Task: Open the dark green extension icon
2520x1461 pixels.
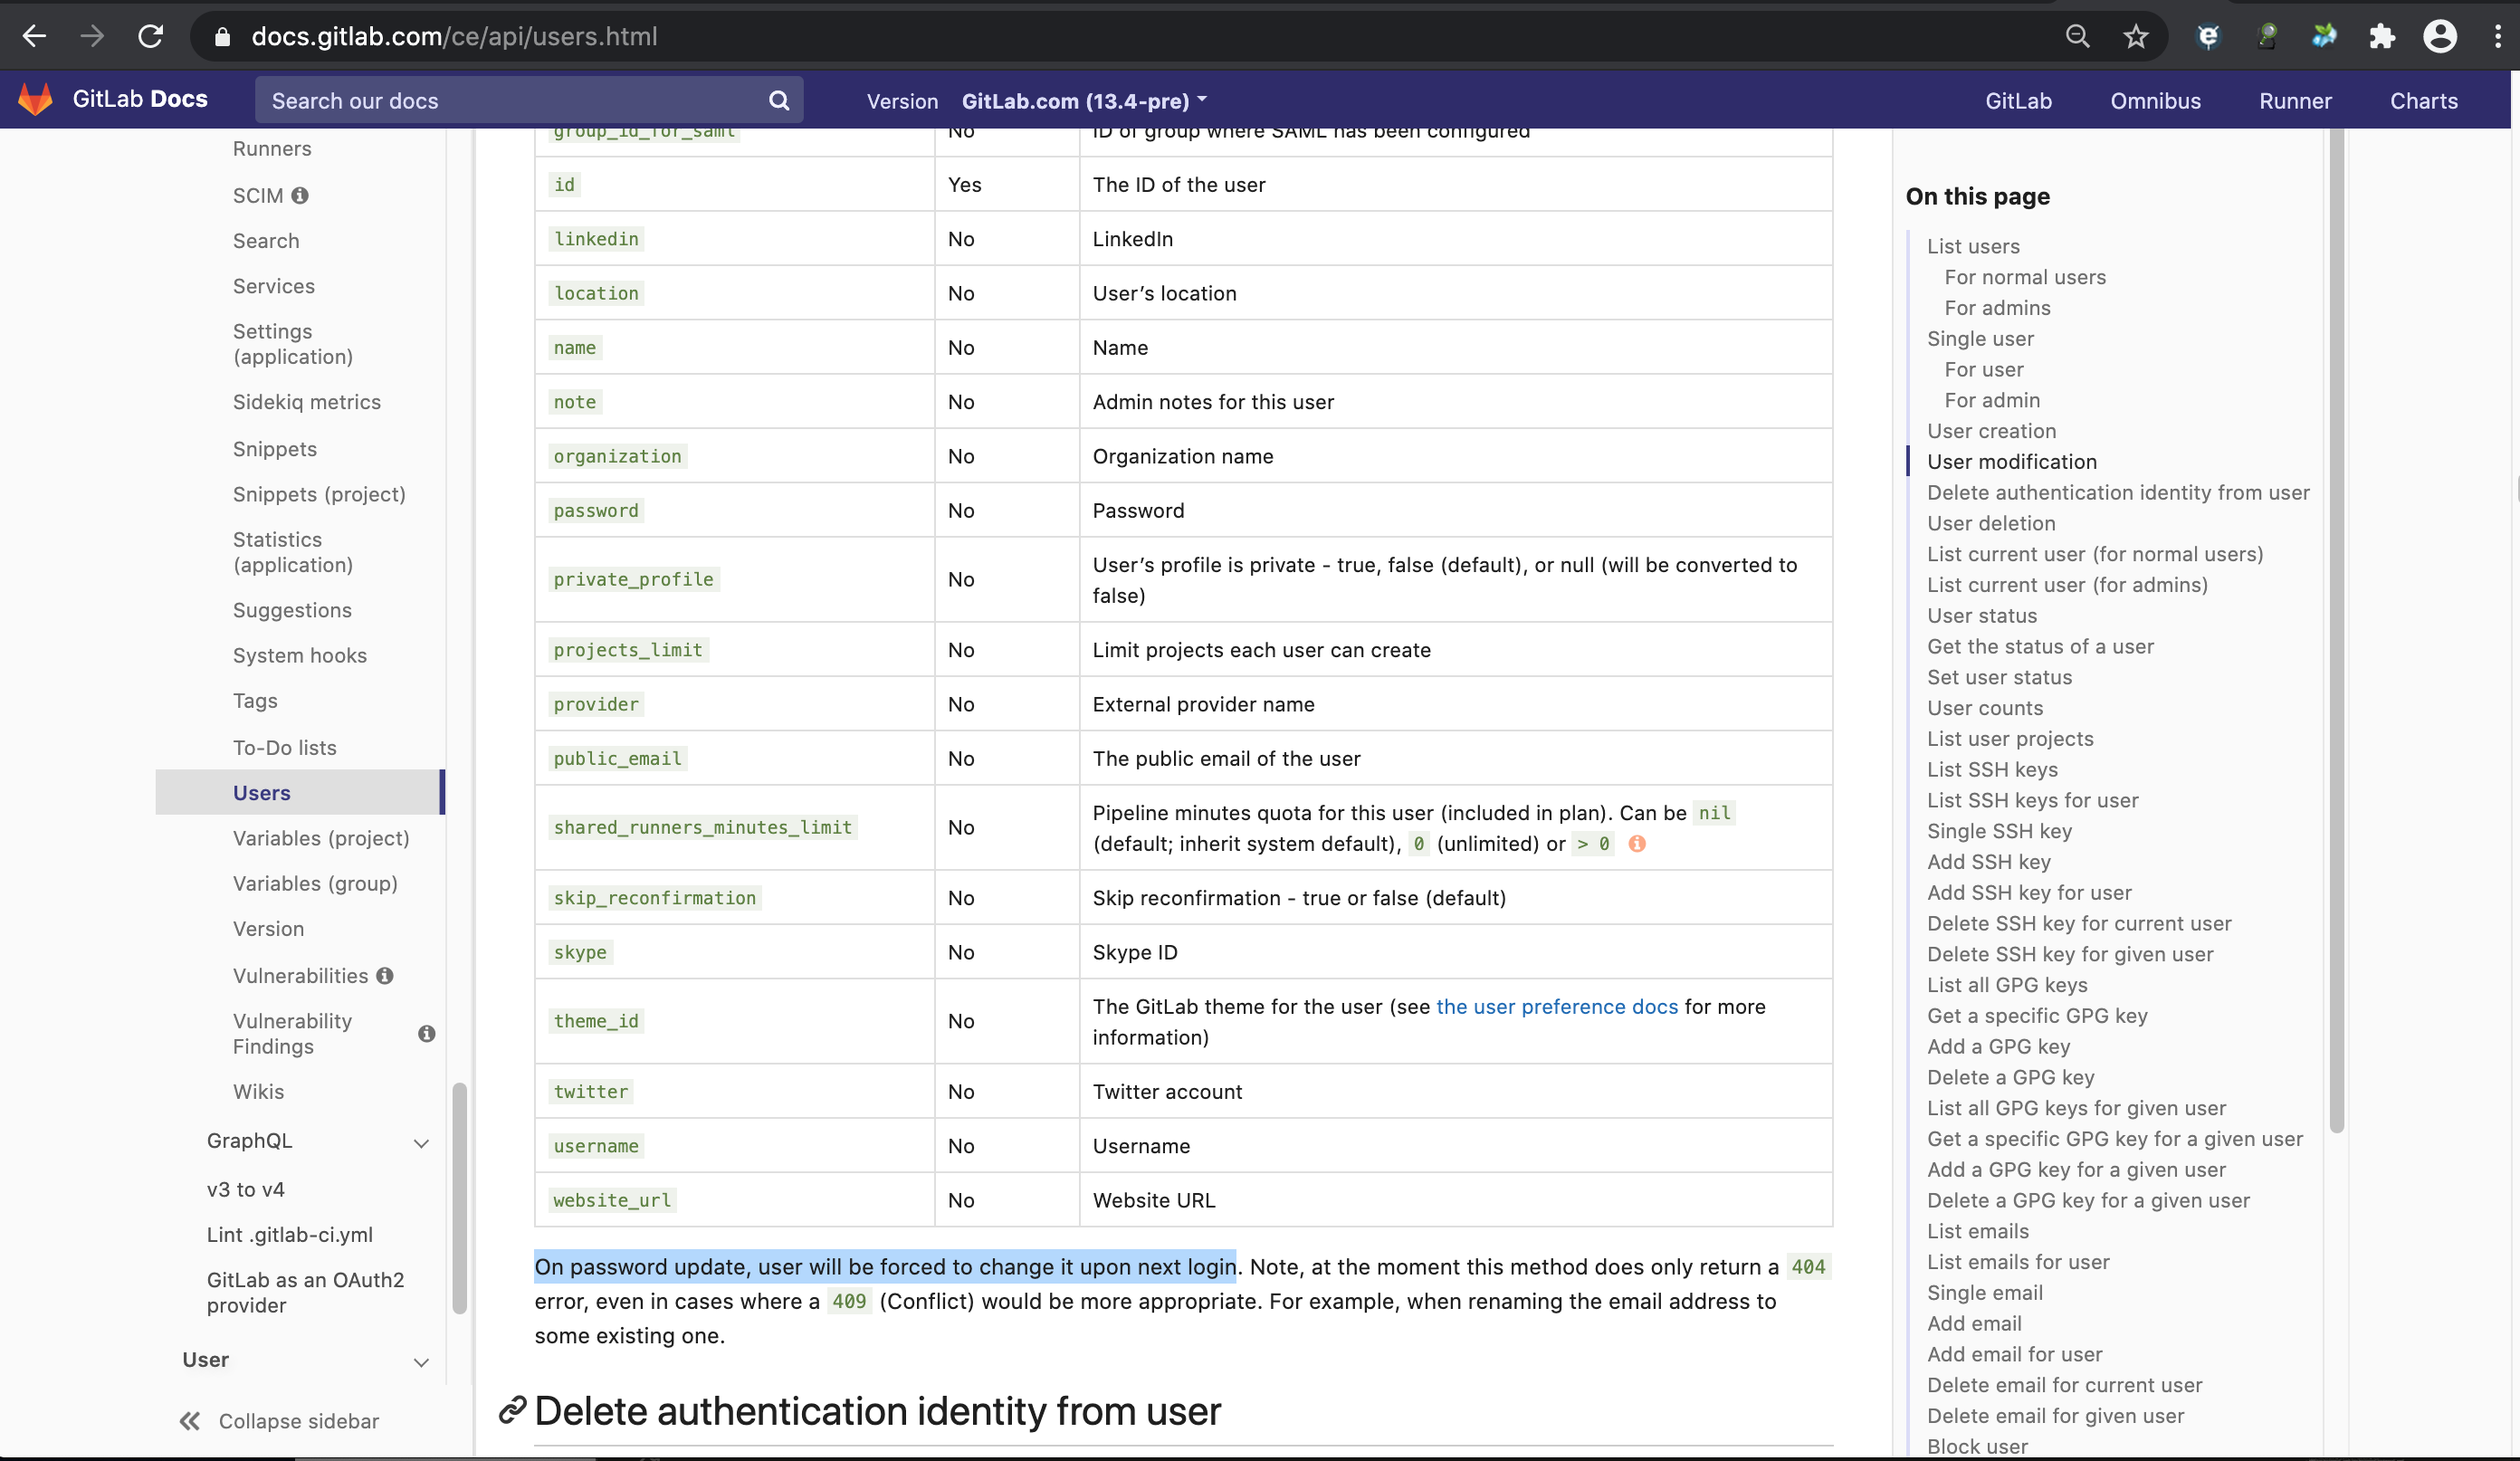Action: coord(2267,37)
